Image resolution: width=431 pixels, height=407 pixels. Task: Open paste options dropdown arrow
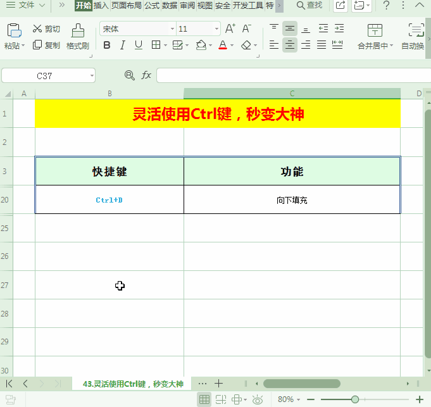23,46
